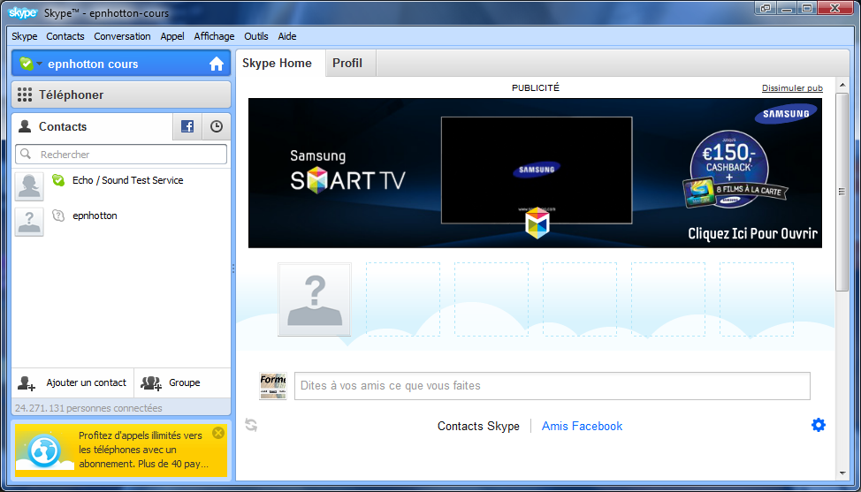Open the Affichage menu

point(214,36)
